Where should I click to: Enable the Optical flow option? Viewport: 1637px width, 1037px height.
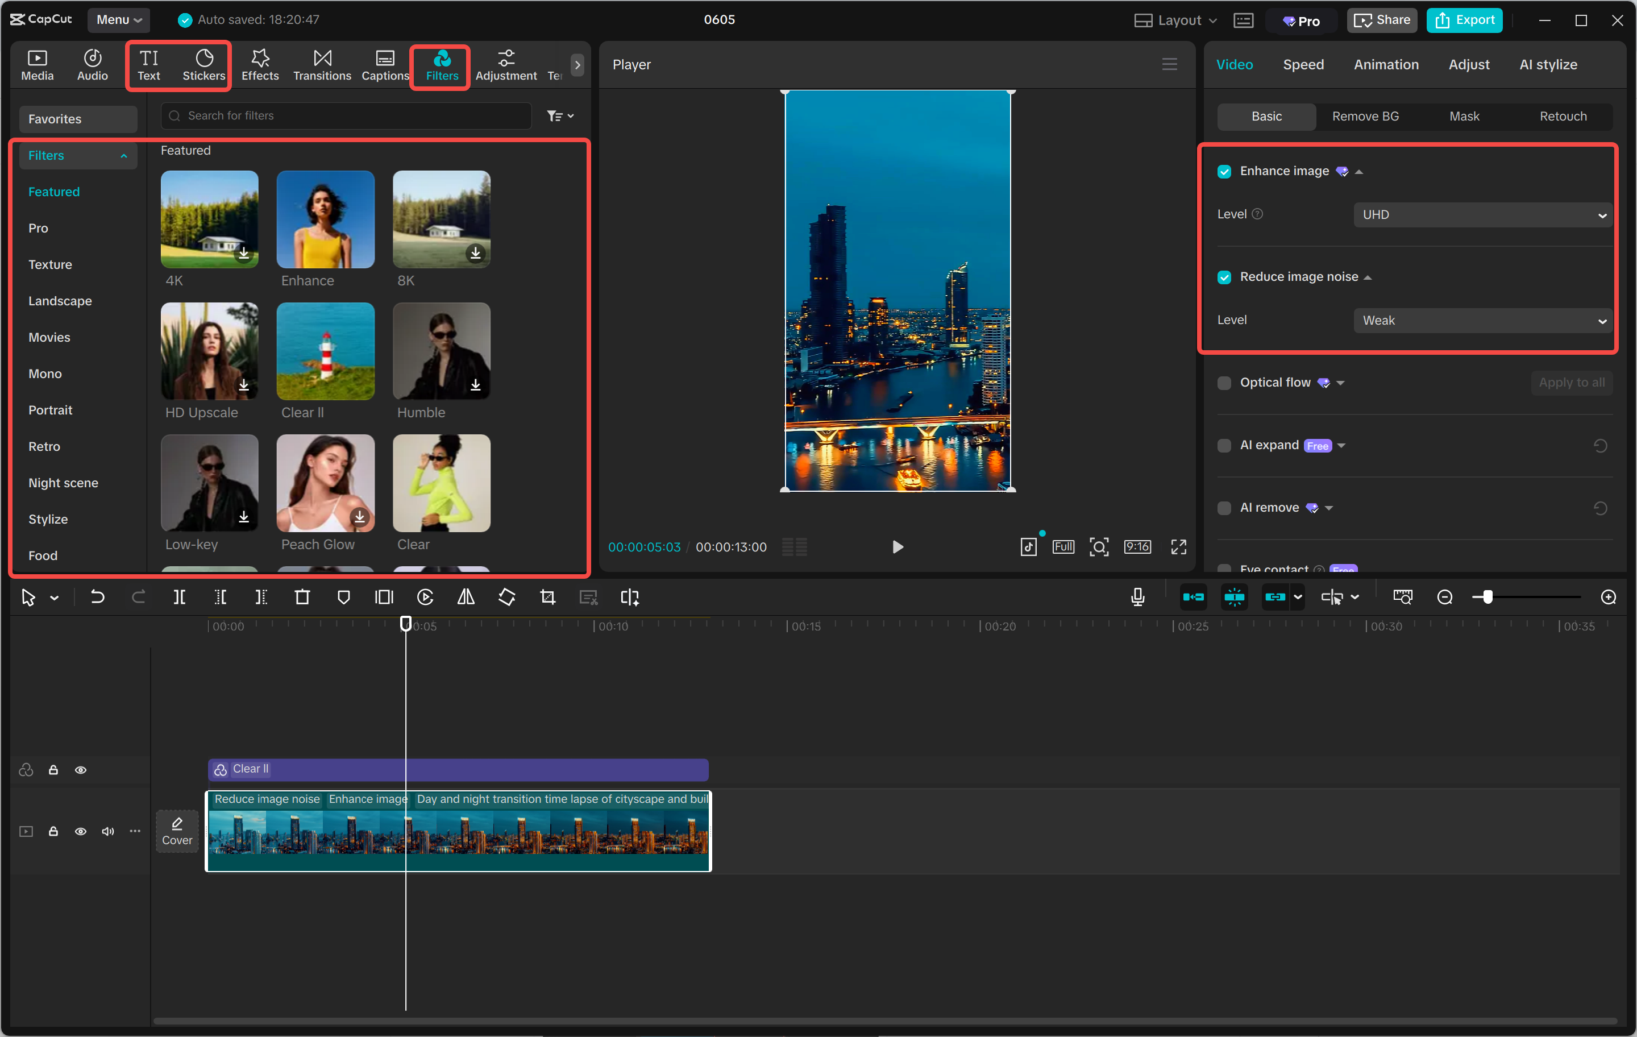(x=1224, y=383)
